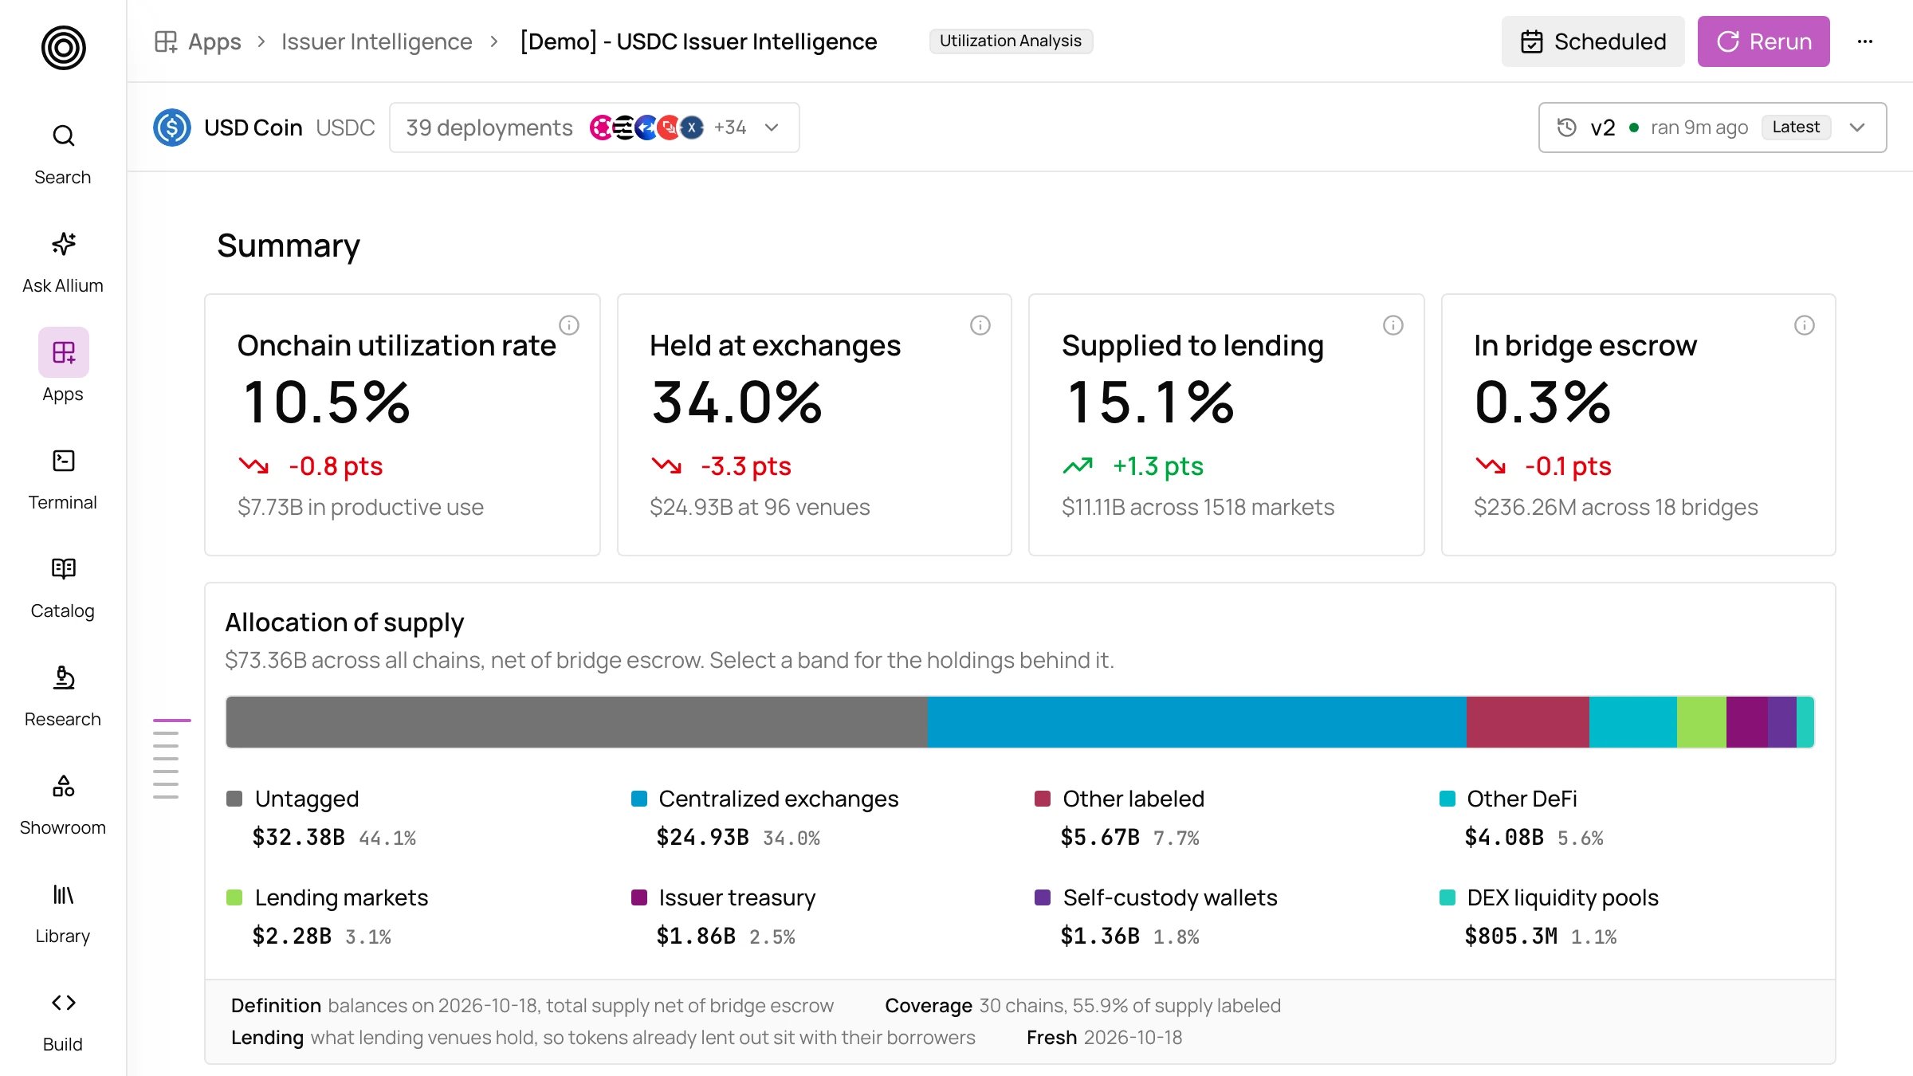Select the crimson Other labeled band
Image resolution: width=1913 pixels, height=1076 pixels.
pyautogui.click(x=1528, y=722)
